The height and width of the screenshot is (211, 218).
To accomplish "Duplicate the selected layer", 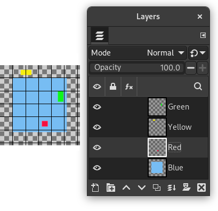I will [157, 187].
